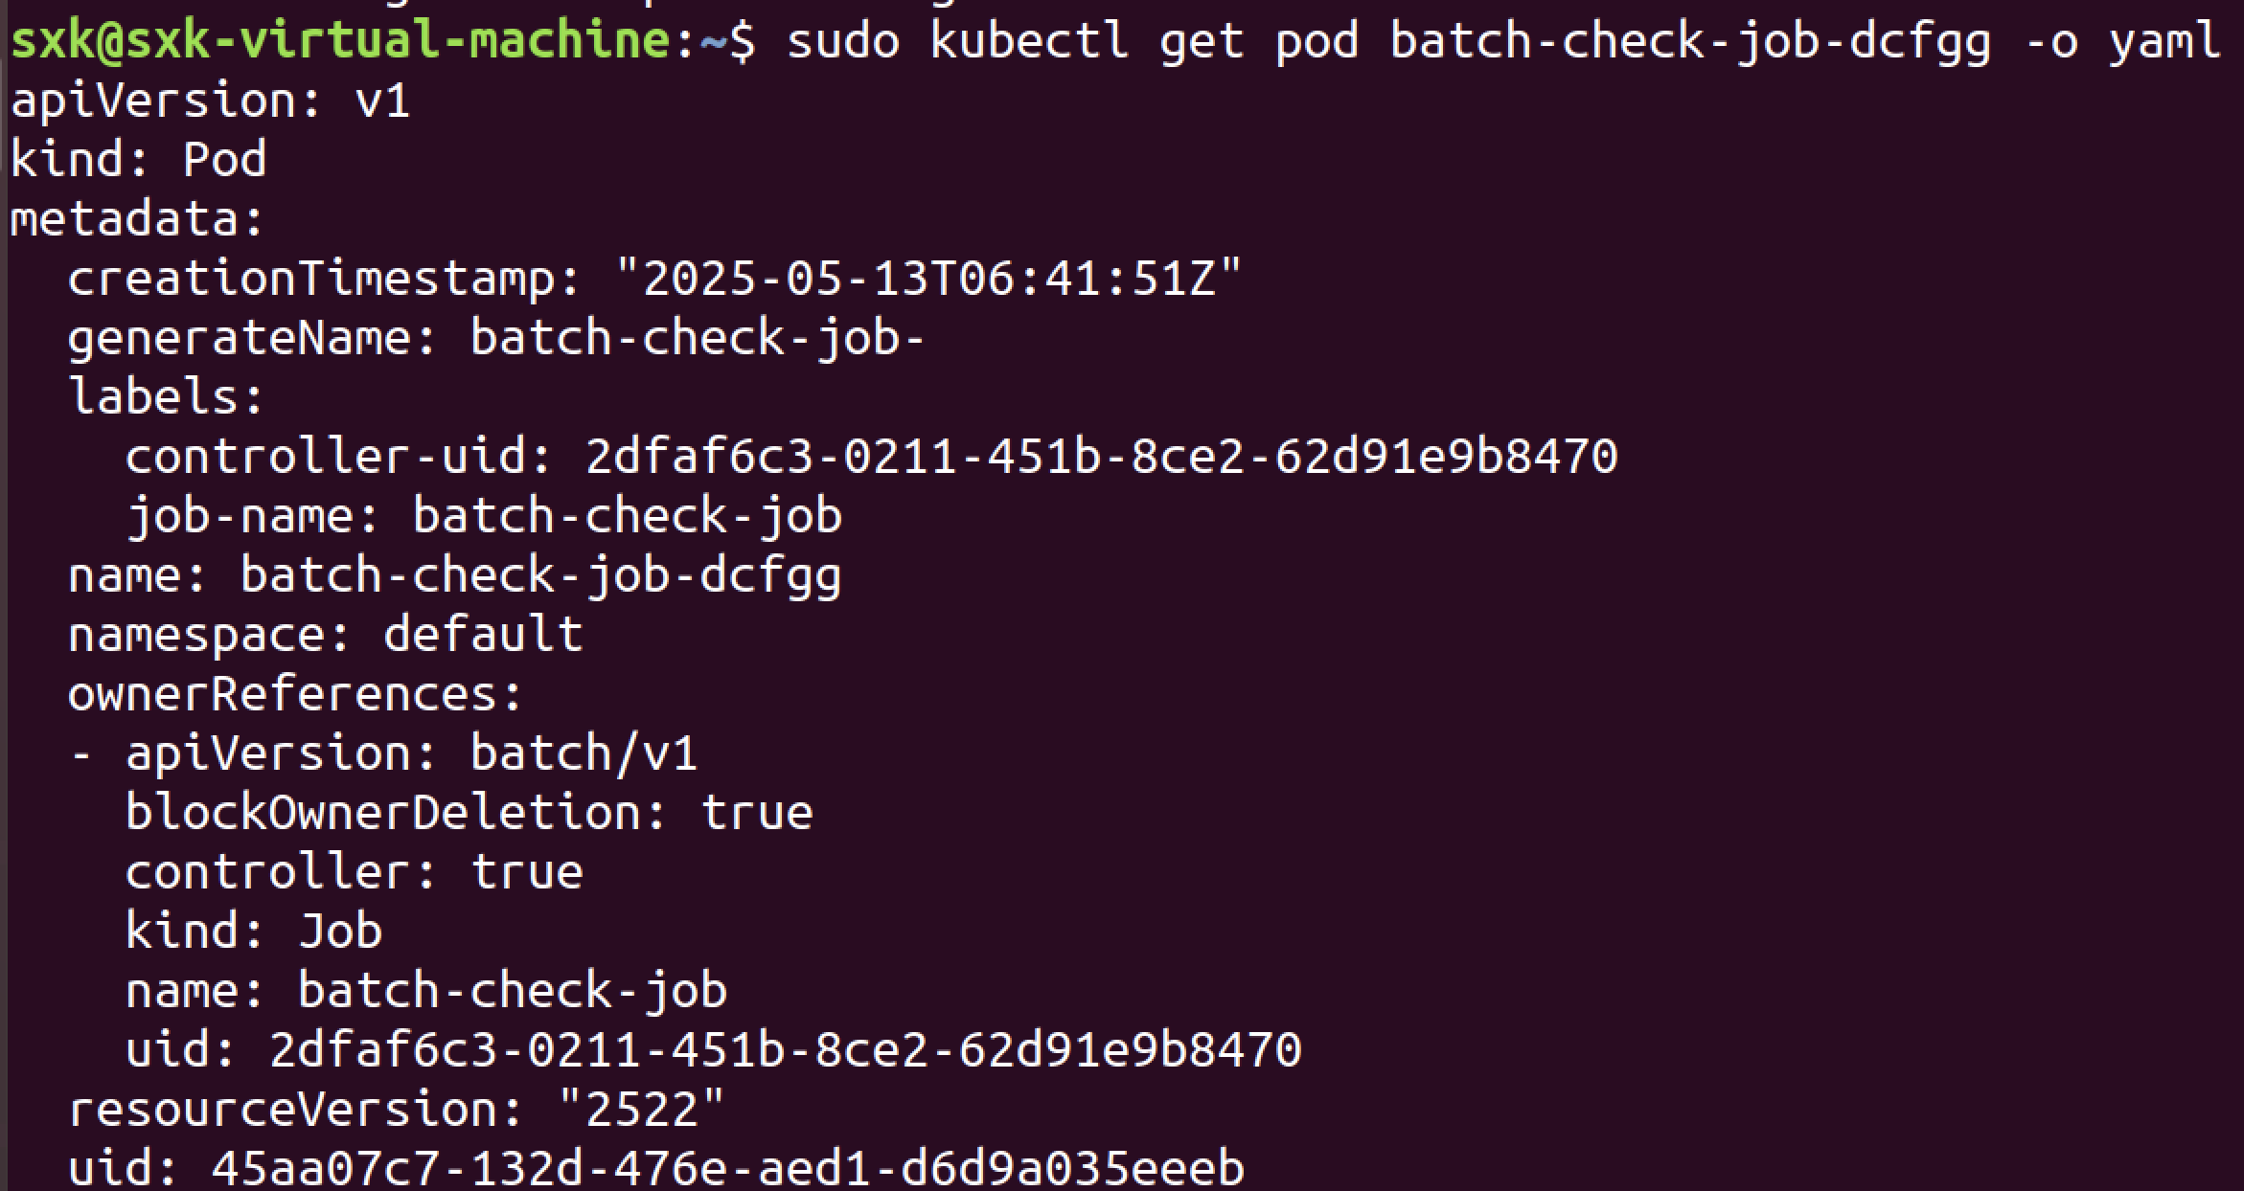Click the batch/v1 apiVersion value

click(584, 753)
